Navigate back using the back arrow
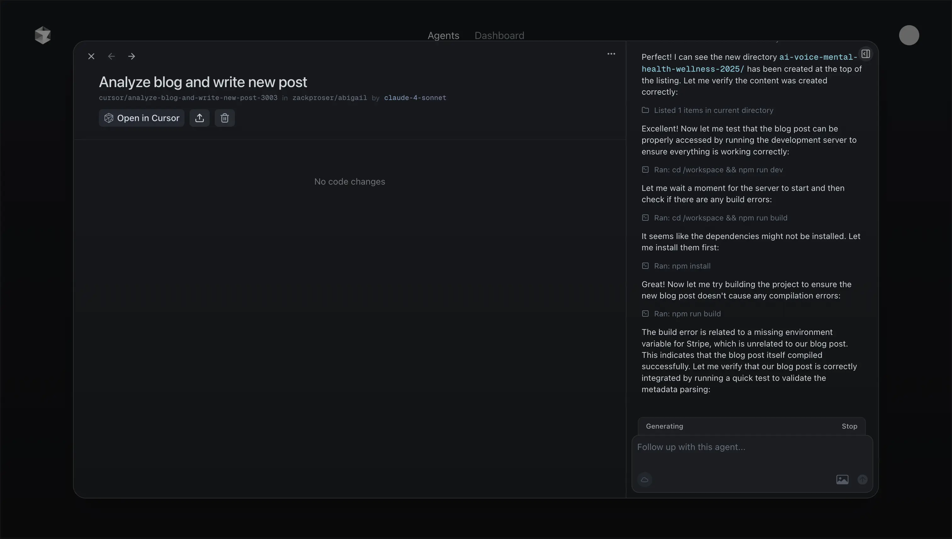The image size is (952, 539). pos(111,56)
